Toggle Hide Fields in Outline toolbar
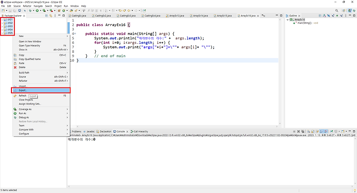The width and height of the screenshot is (357, 193). pyautogui.click(x=328, y=16)
